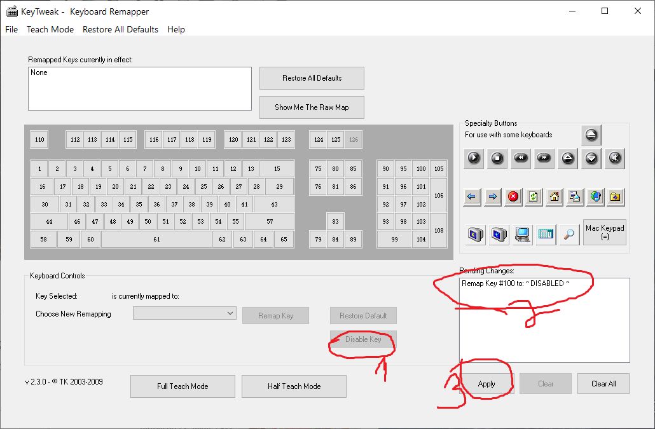Select keyboard key 124
The height and width of the screenshot is (429, 655).
319,139
